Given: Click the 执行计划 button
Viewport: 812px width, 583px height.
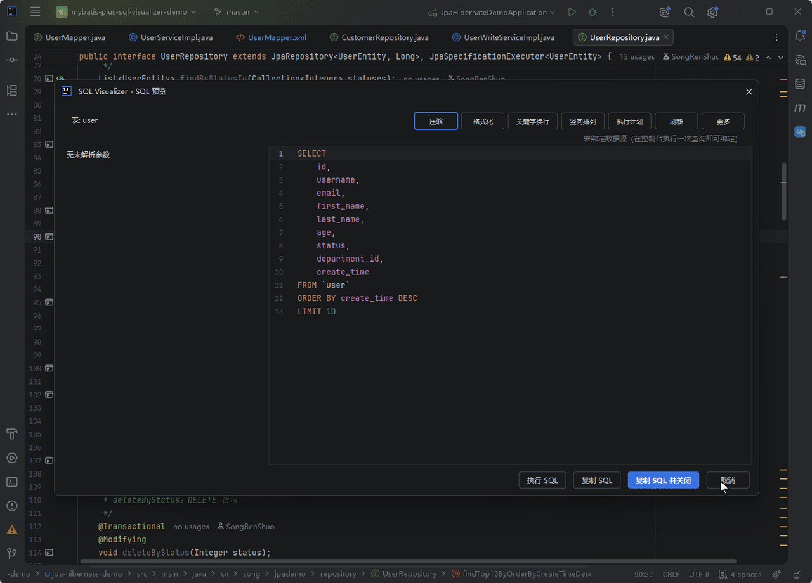Looking at the screenshot, I should [629, 121].
